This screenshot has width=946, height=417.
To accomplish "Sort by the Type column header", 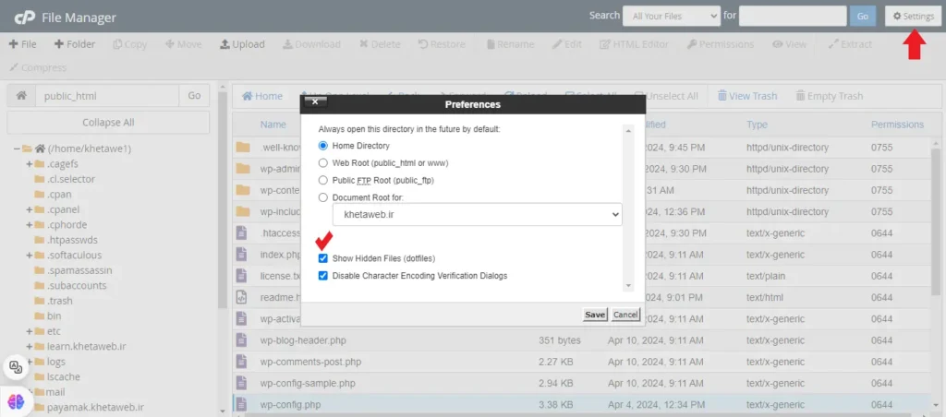I will tap(758, 125).
